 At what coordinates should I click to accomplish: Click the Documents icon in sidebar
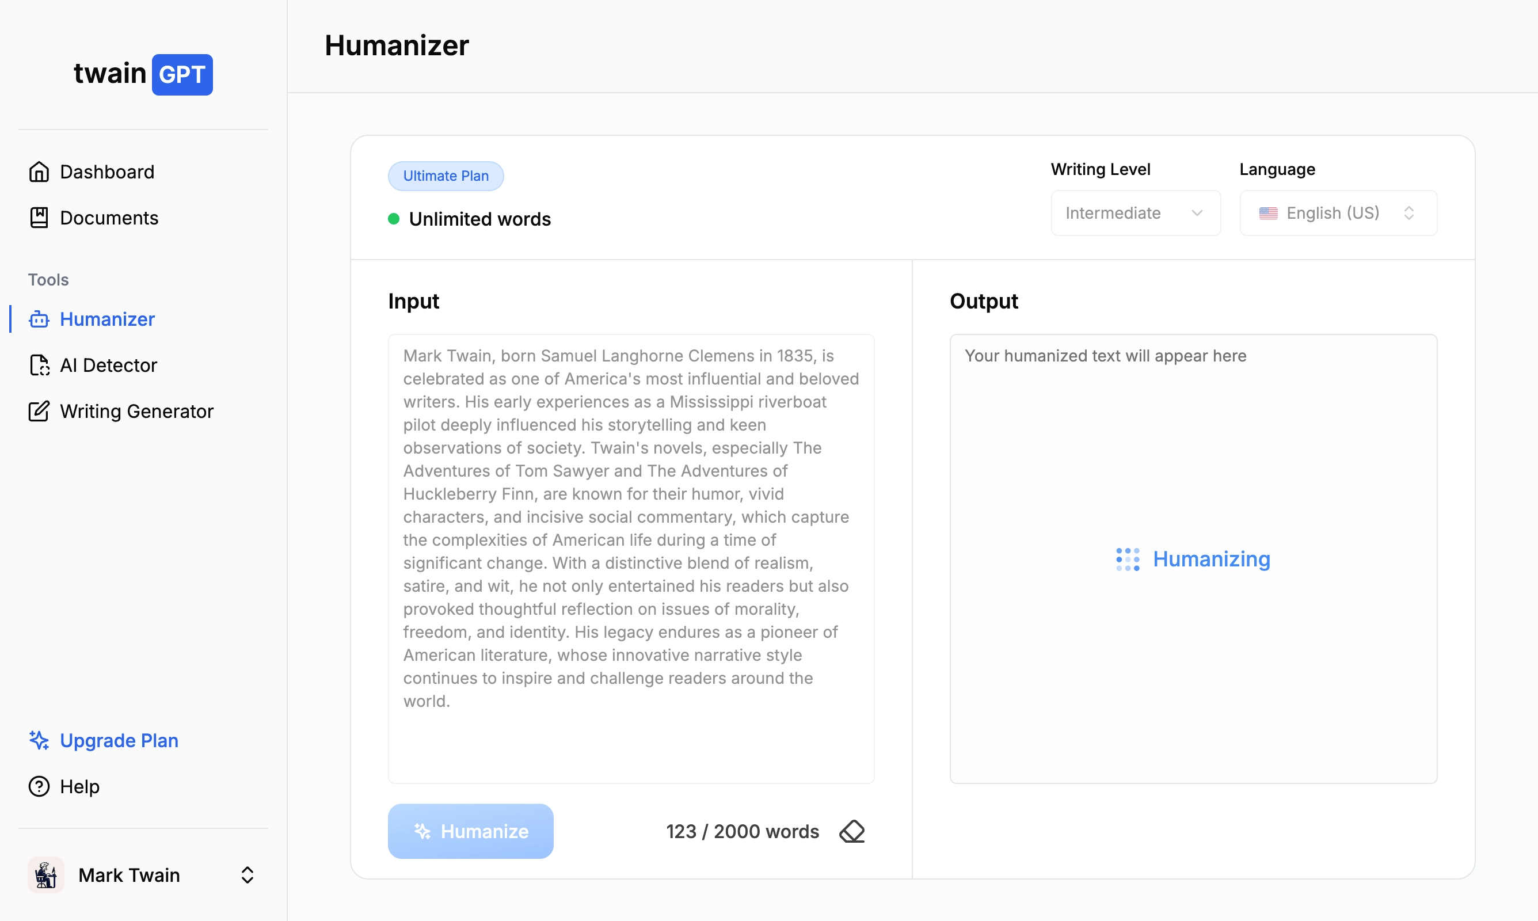pos(39,217)
